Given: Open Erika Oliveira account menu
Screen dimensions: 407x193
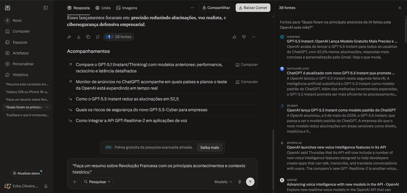Looking at the screenshot, I should click(21, 186).
